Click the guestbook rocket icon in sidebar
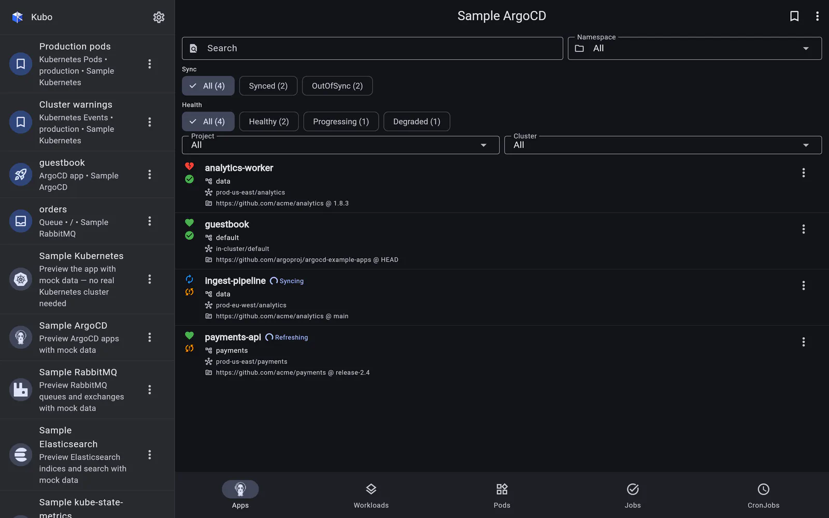Viewport: 829px width, 518px height. [21, 175]
